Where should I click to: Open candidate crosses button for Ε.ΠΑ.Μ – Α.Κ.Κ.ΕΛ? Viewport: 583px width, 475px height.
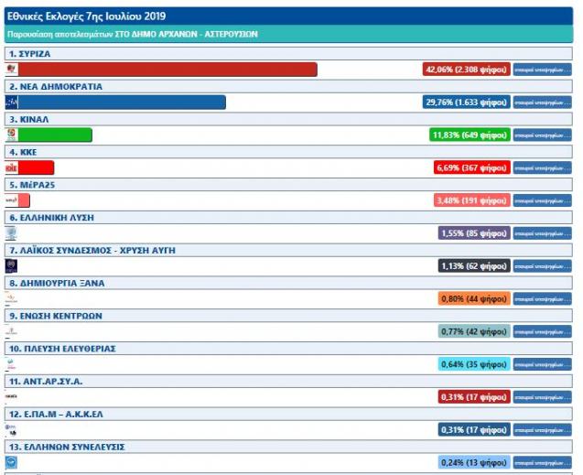543,429
